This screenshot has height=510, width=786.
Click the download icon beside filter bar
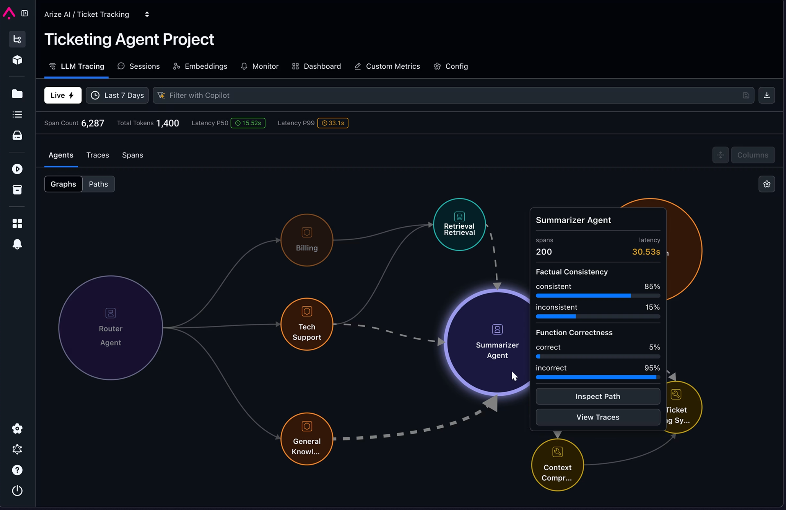766,95
